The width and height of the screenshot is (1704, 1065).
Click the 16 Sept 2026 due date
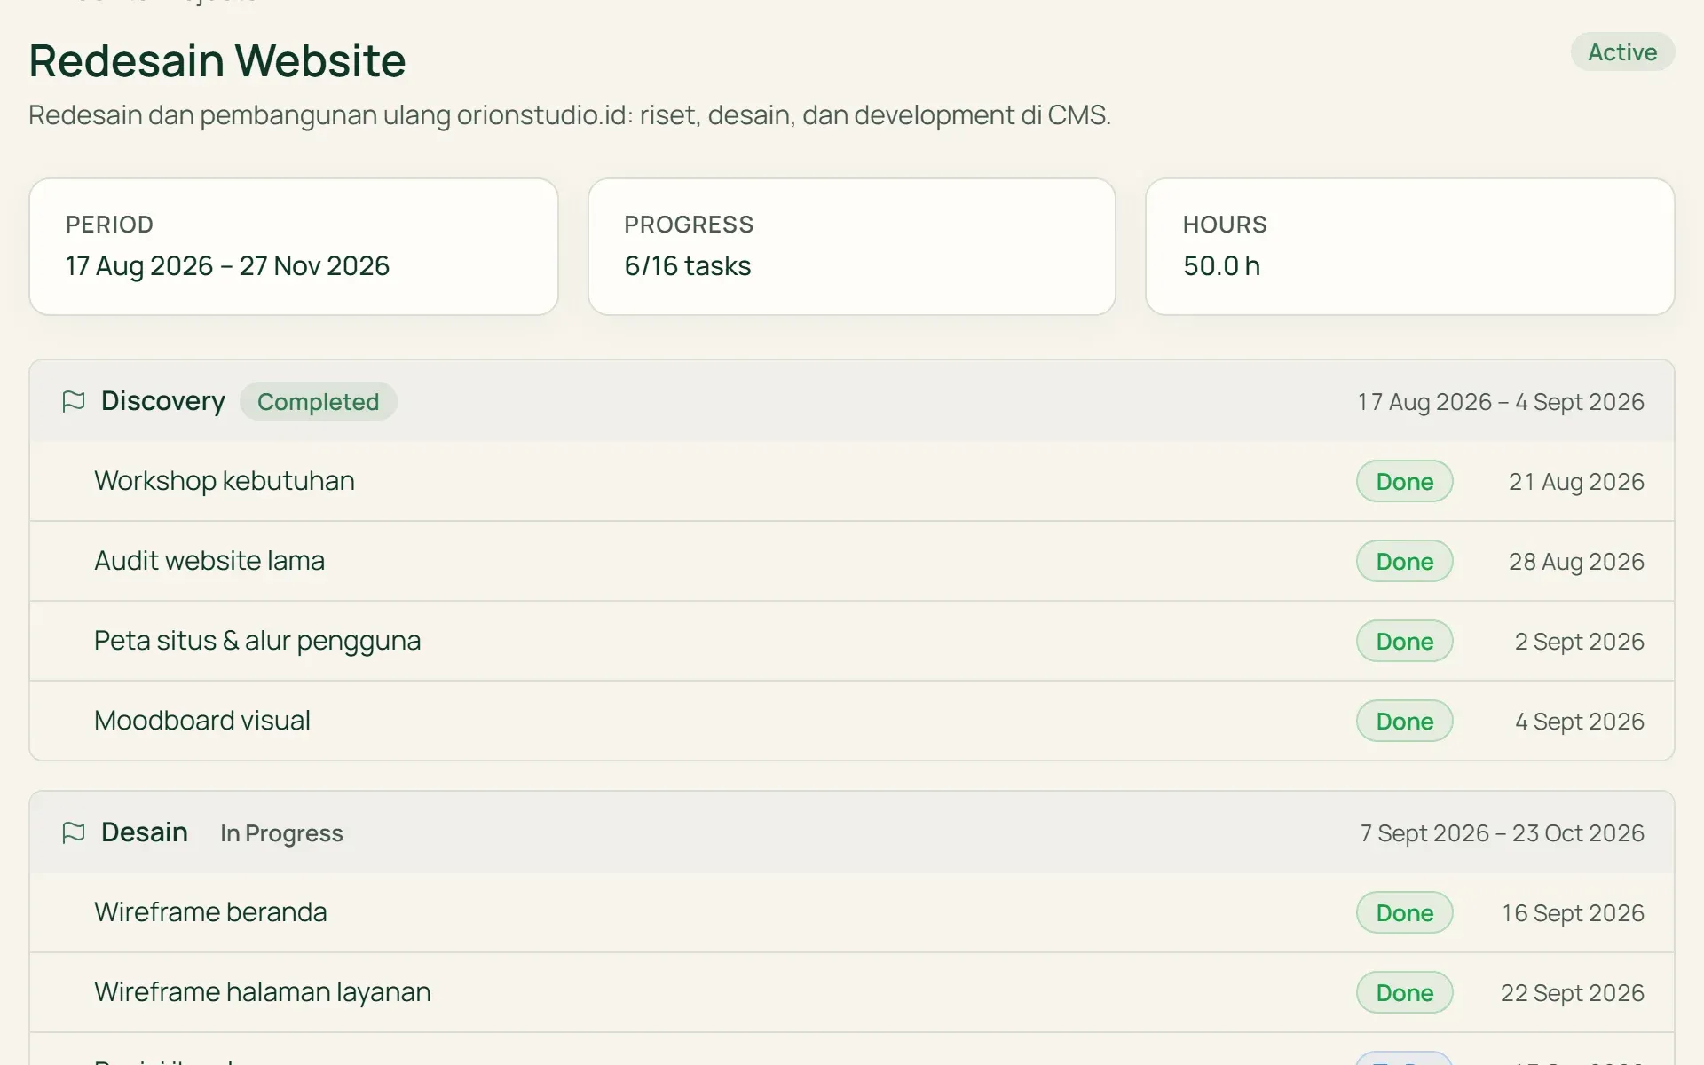[1573, 913]
